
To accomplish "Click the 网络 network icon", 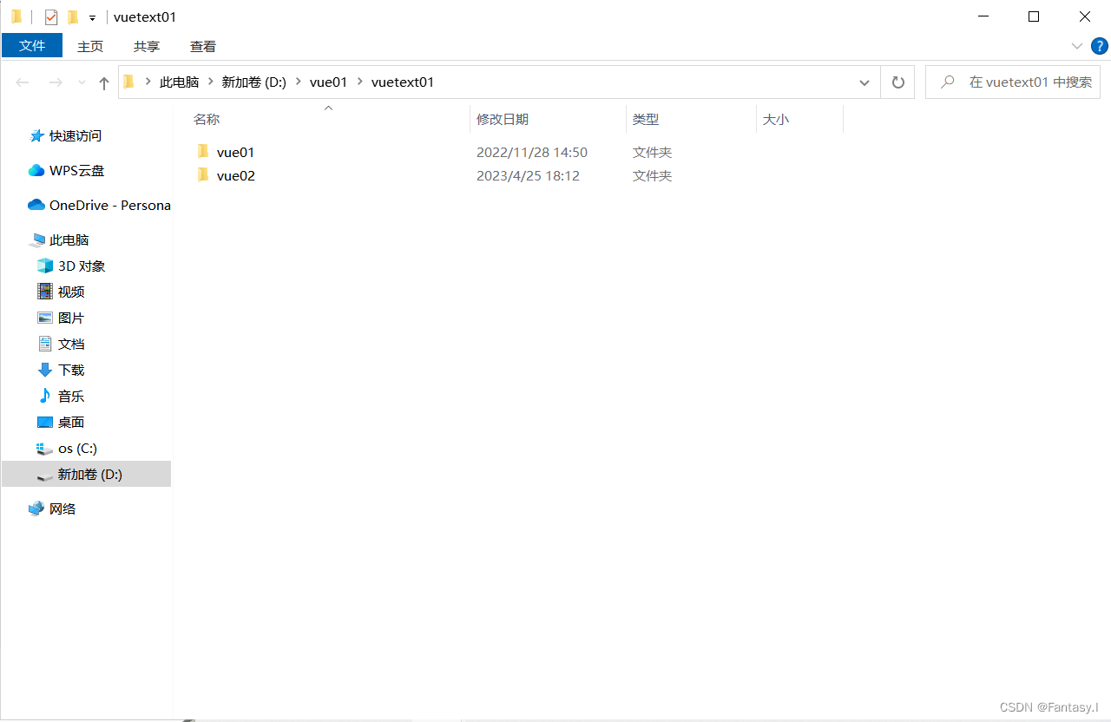I will [x=36, y=509].
